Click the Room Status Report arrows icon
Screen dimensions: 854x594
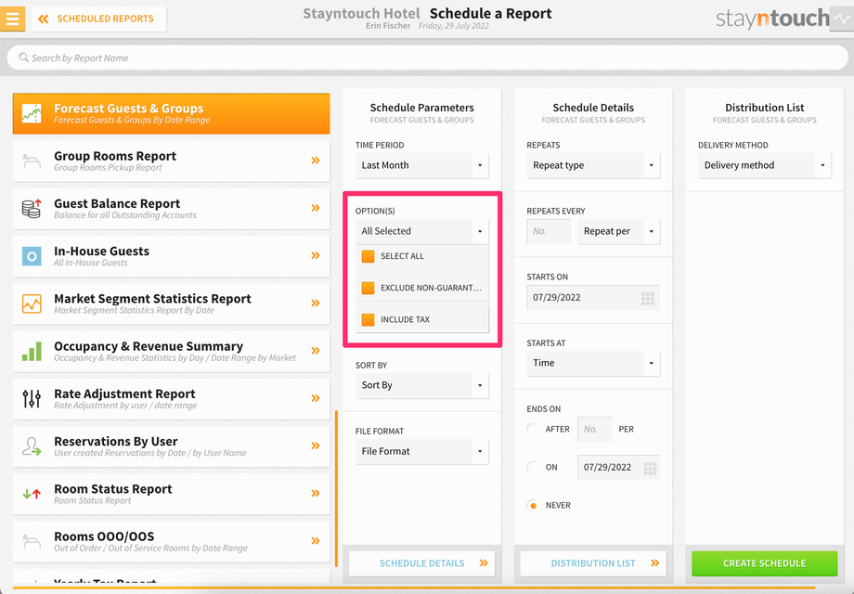click(32, 494)
